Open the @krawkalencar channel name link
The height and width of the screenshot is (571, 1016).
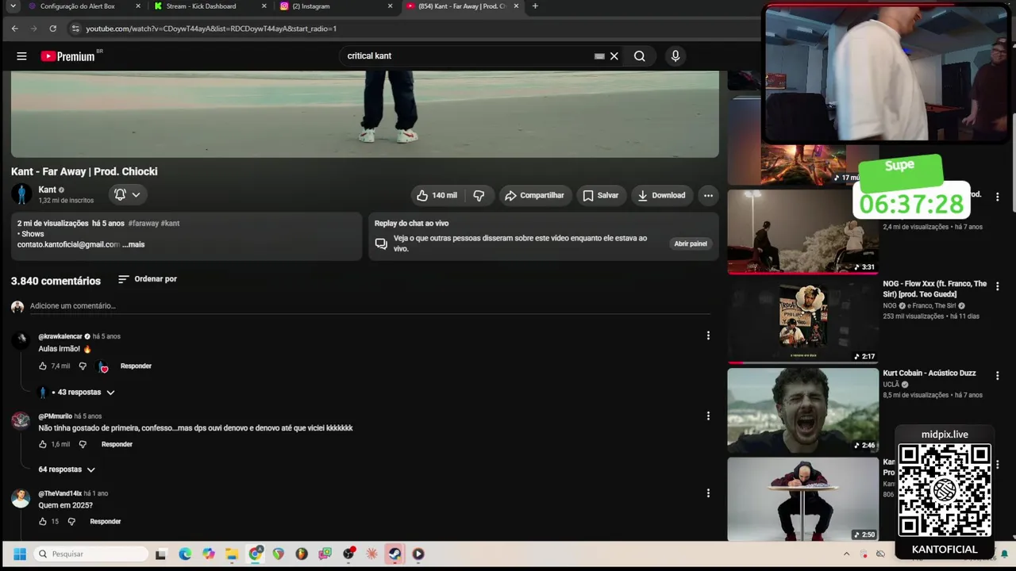point(60,336)
